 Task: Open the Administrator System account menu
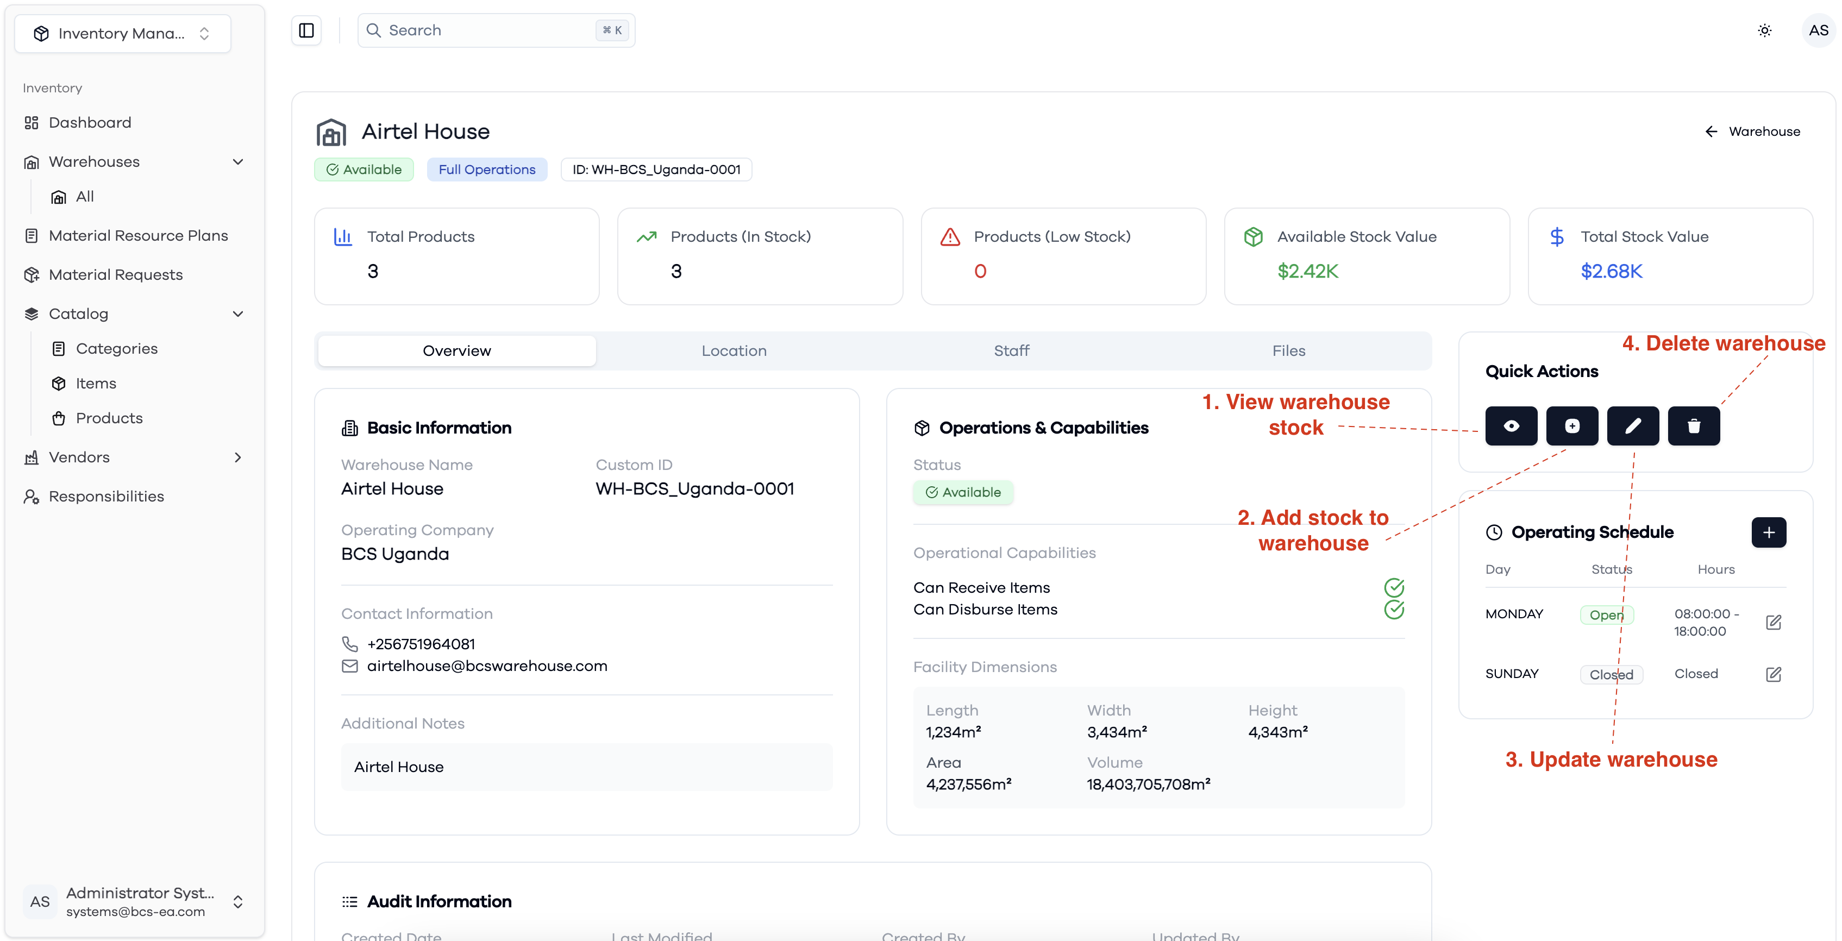point(133,902)
